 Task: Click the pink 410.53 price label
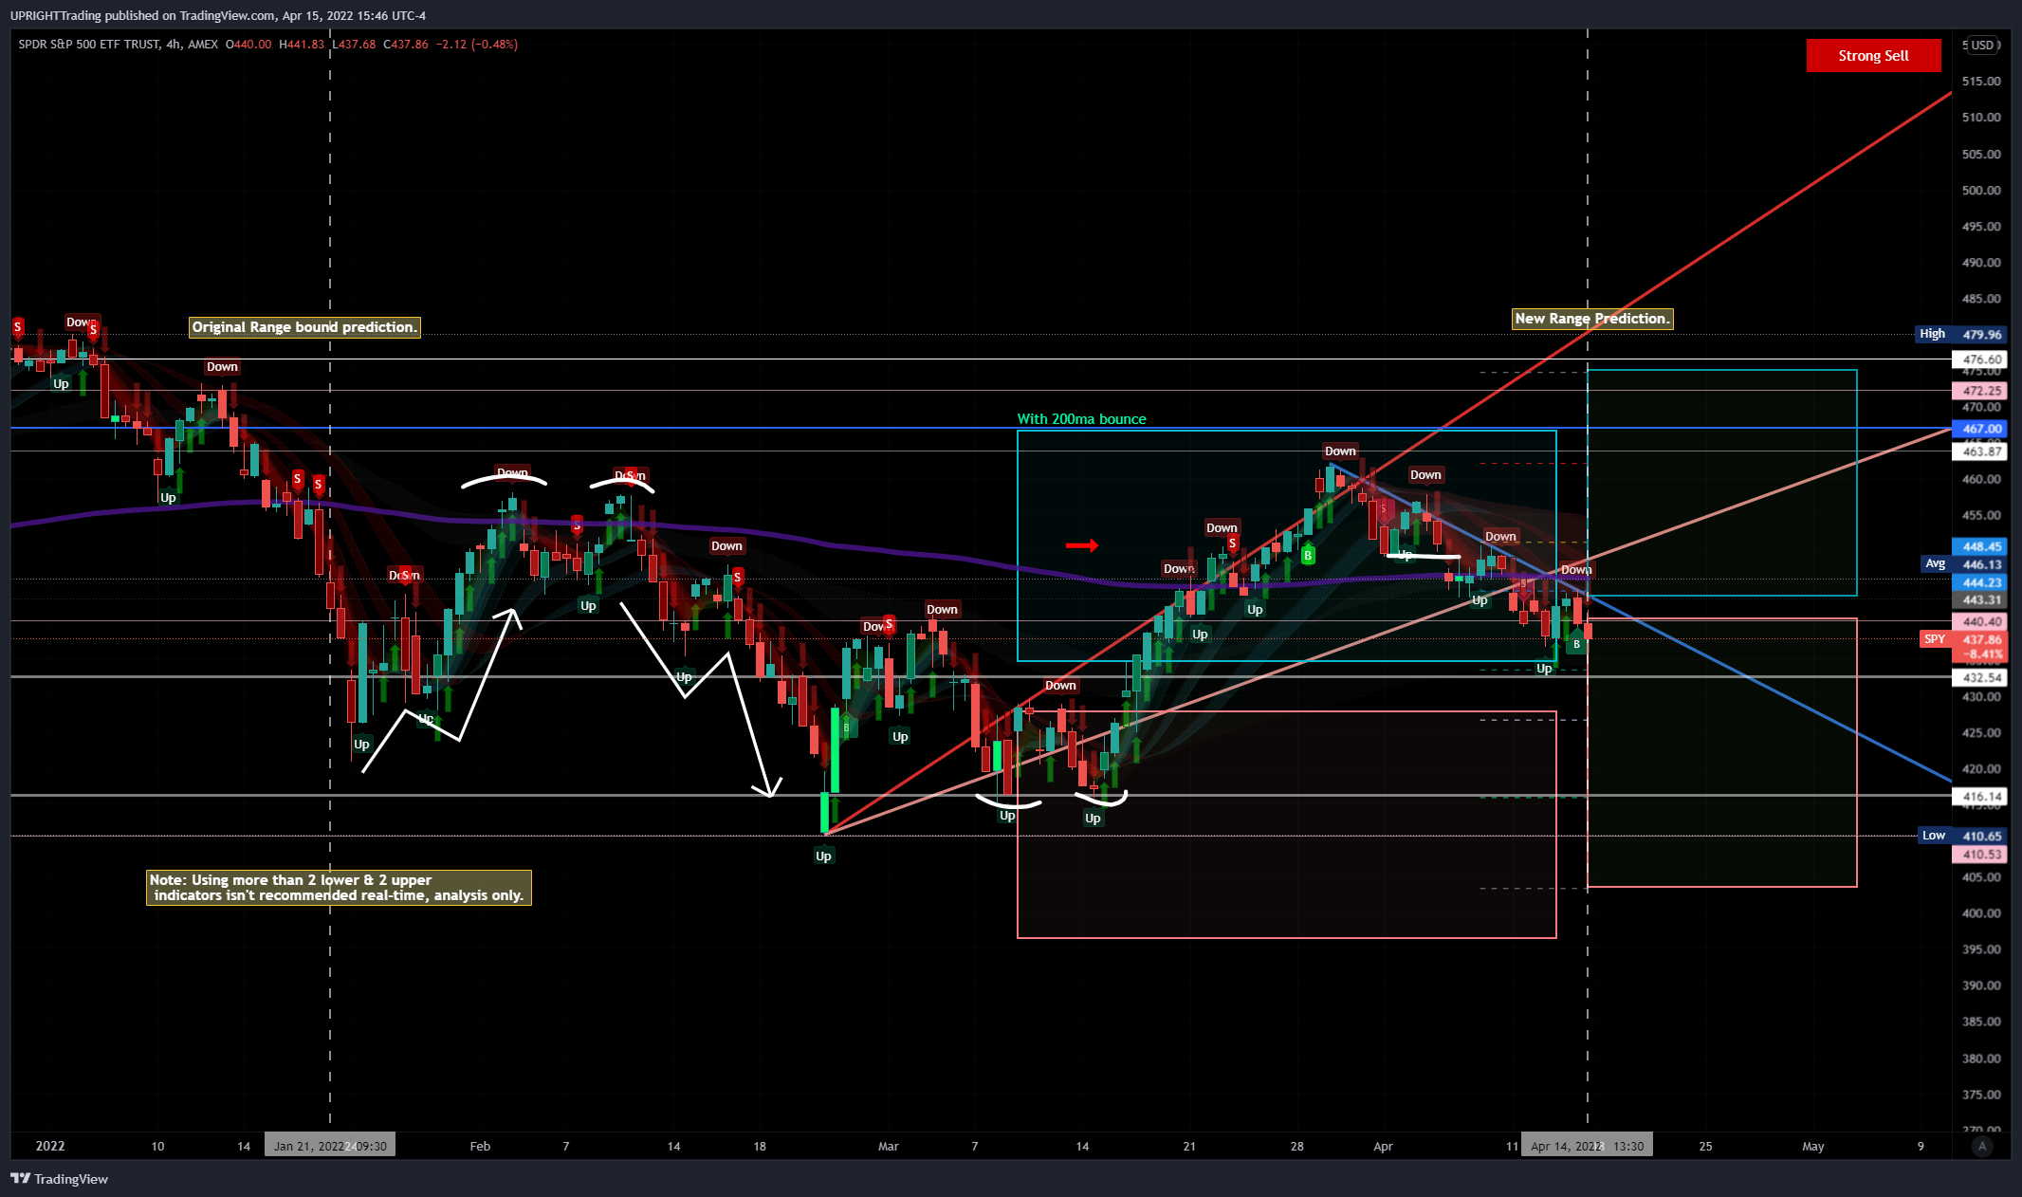pyautogui.click(x=1980, y=855)
